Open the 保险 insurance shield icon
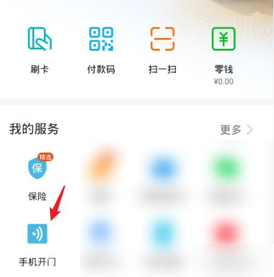The width and height of the screenshot is (274, 277). 37,168
